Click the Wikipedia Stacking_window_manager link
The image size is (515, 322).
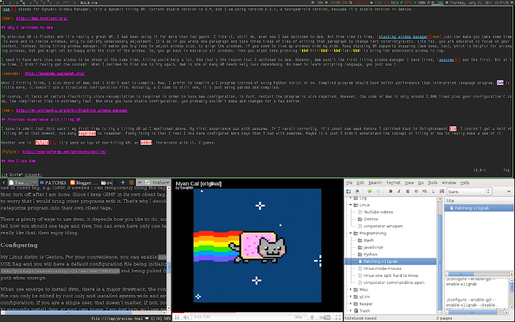72,110
